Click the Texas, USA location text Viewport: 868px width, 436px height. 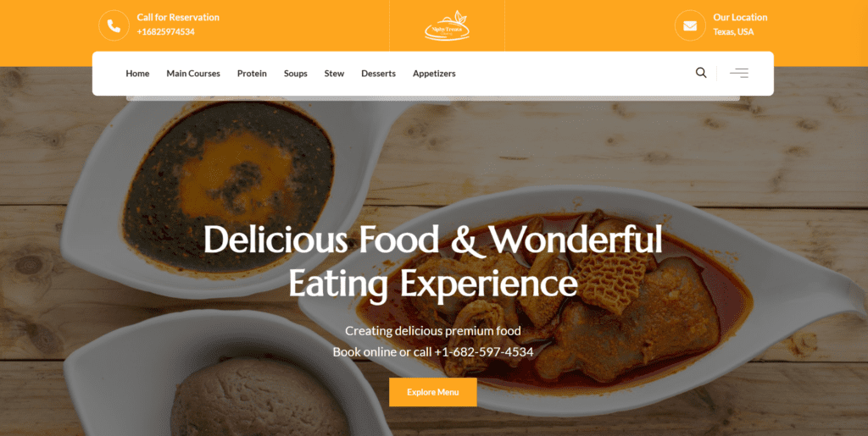(x=733, y=32)
